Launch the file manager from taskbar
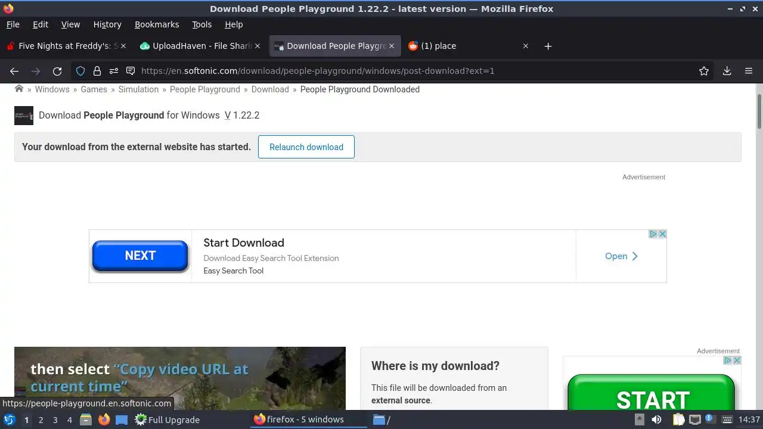Image resolution: width=763 pixels, height=429 pixels. (x=86, y=419)
